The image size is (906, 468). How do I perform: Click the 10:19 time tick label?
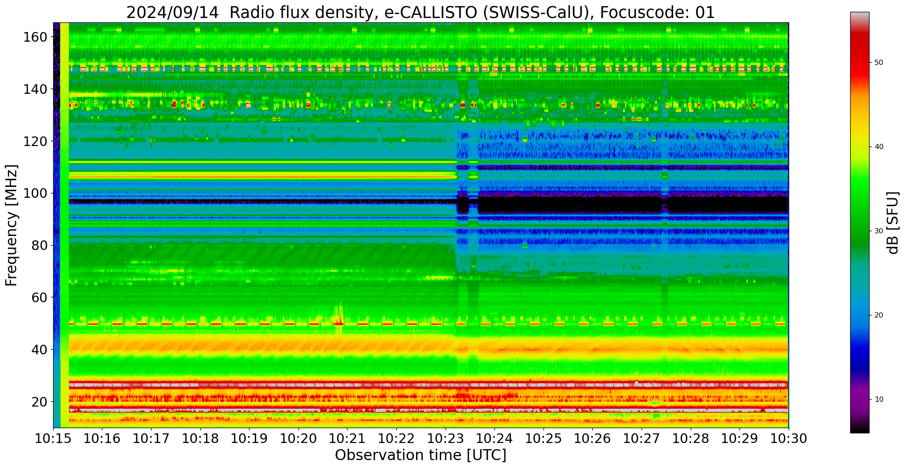click(x=249, y=438)
